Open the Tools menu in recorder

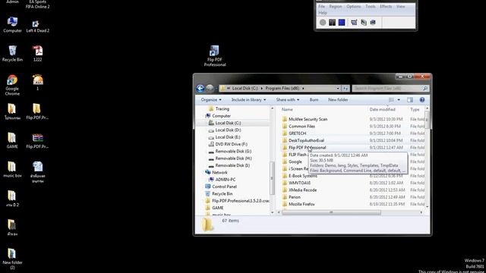371,6
